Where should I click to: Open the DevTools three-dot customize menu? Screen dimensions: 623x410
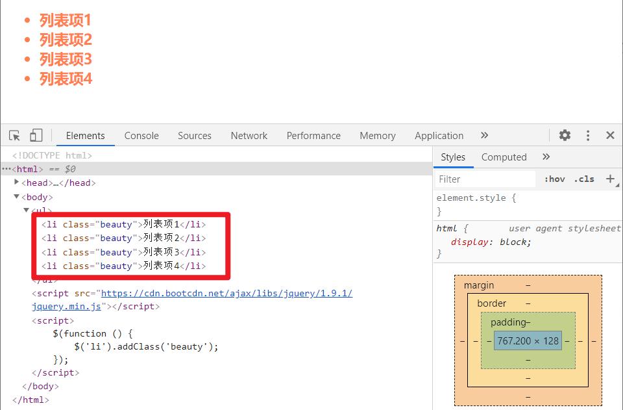588,135
